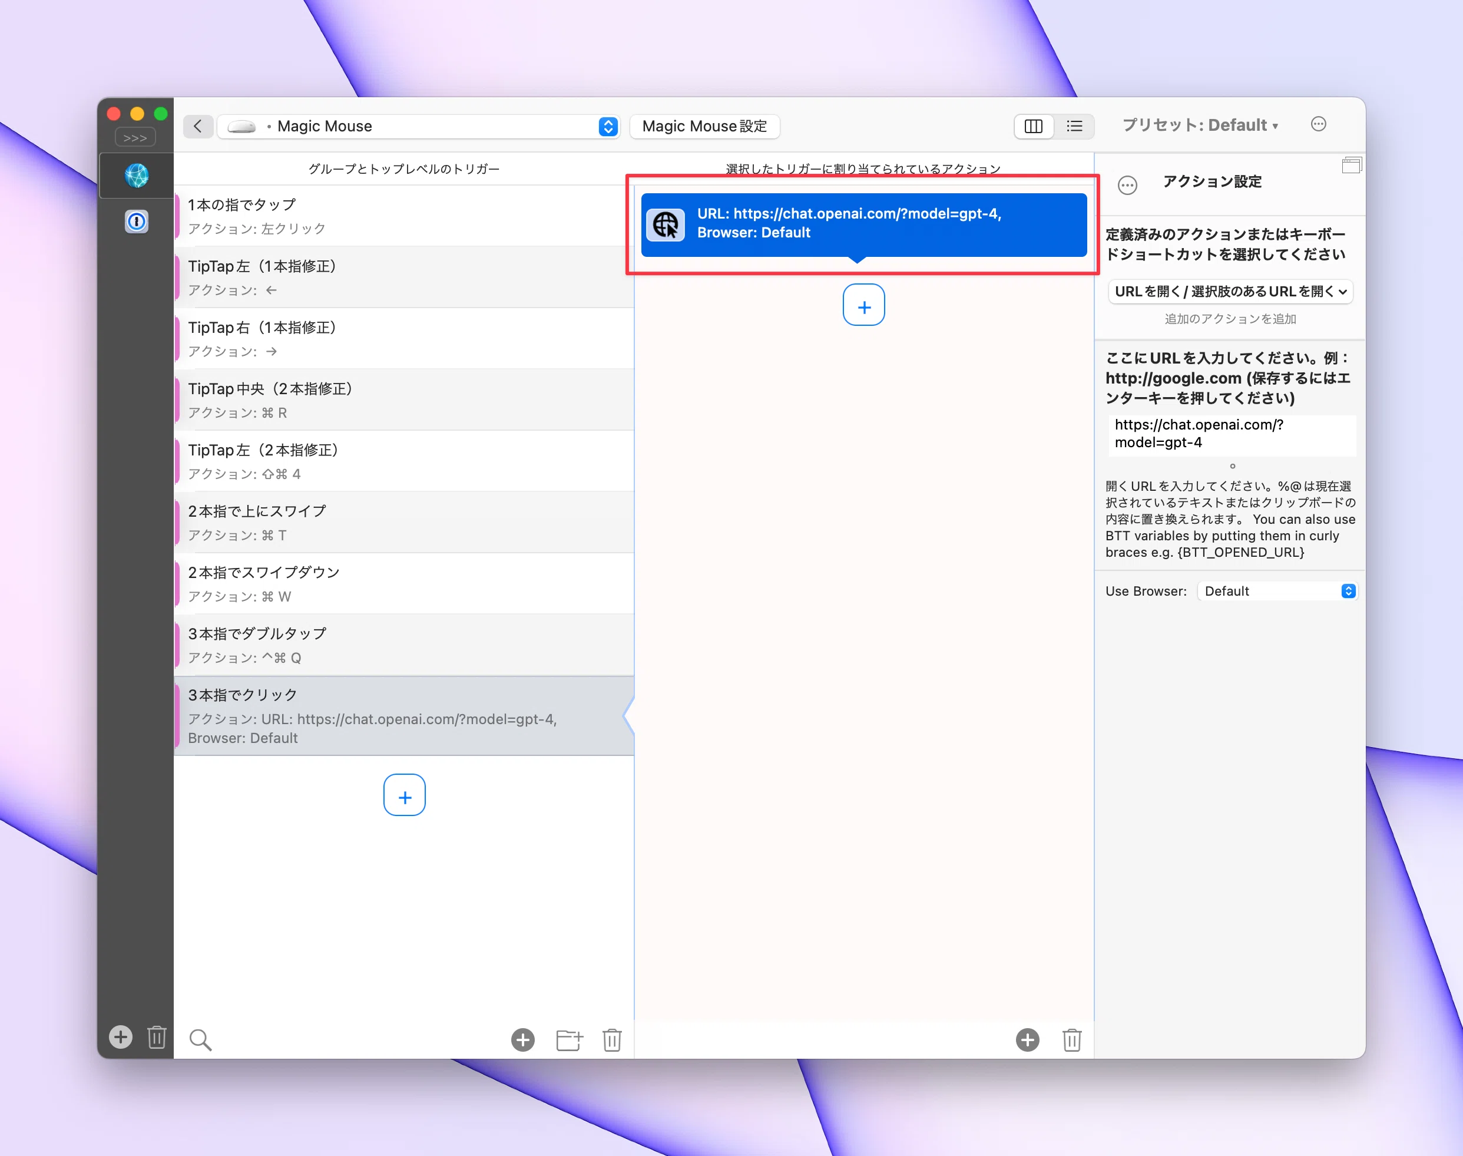This screenshot has height=1156, width=1463.
Task: Select the global globe app in sidebar
Action: click(x=137, y=176)
